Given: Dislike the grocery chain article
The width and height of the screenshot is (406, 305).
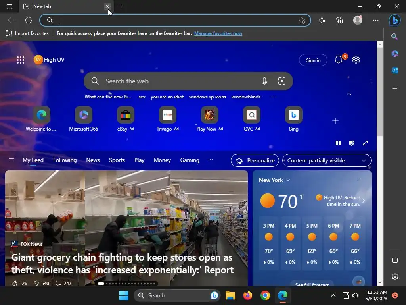Looking at the screenshot, I should [x=41, y=283].
